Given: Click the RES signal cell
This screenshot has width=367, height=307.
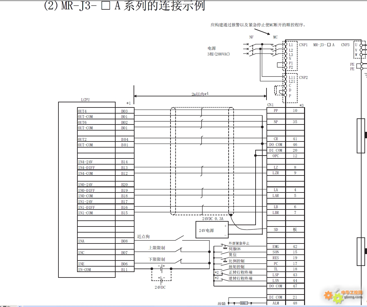Looking at the screenshot, I should pyautogui.click(x=276, y=258).
